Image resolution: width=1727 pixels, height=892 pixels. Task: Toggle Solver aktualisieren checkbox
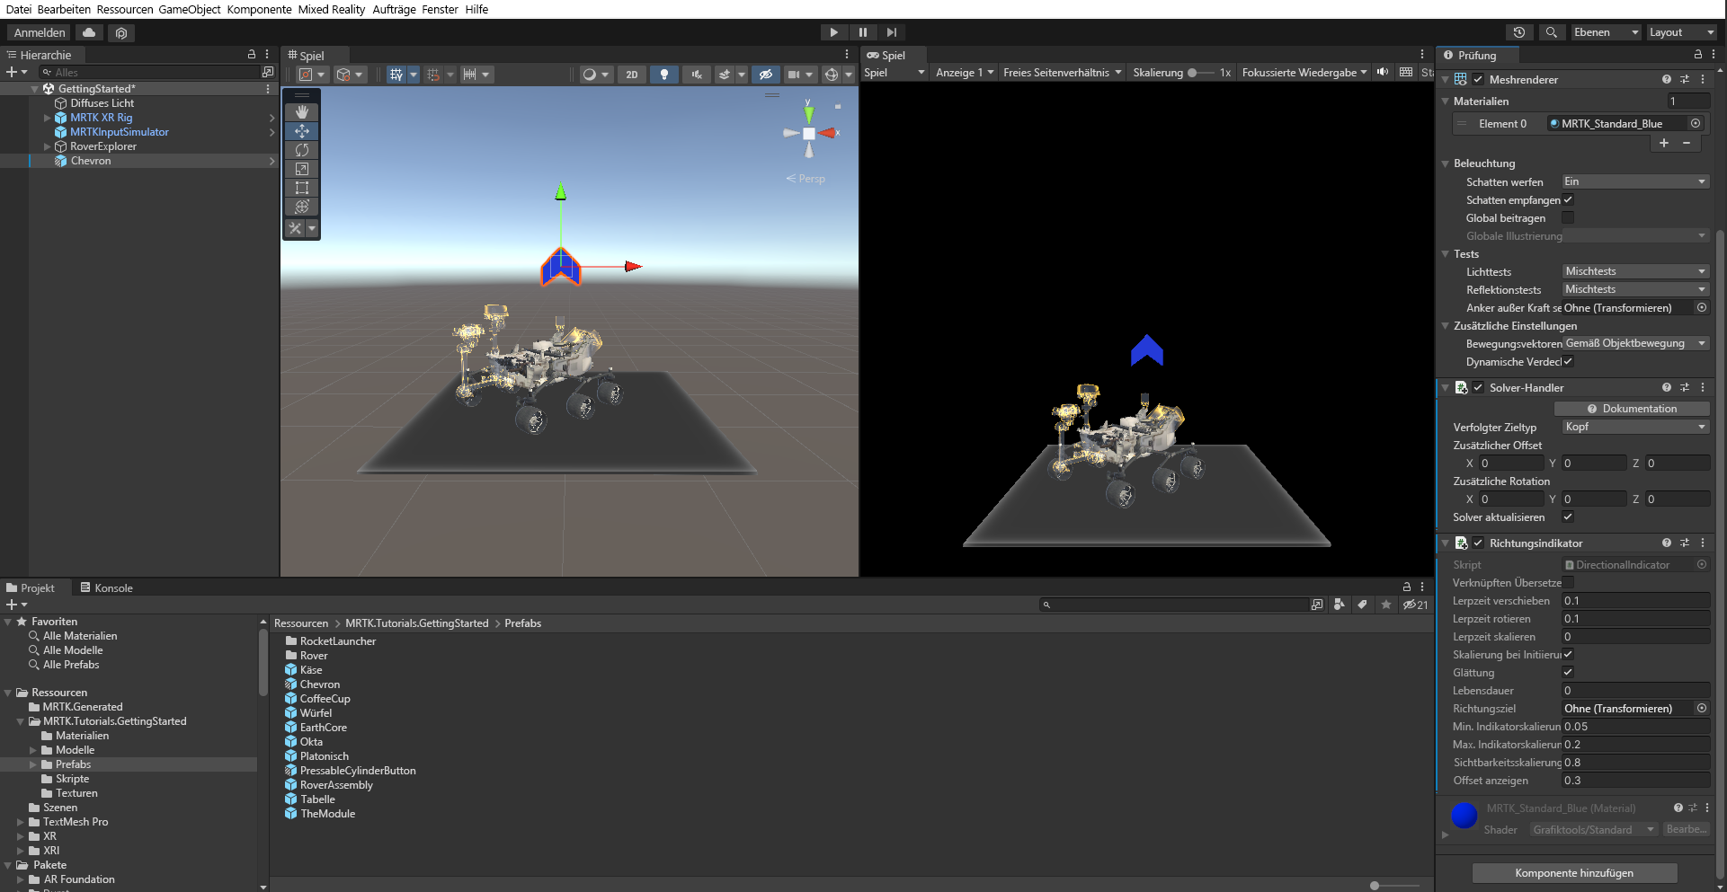pos(1568,517)
